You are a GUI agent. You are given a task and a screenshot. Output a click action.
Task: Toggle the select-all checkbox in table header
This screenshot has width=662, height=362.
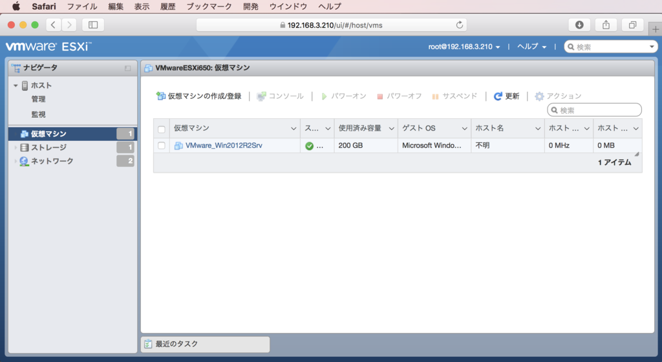pyautogui.click(x=161, y=129)
